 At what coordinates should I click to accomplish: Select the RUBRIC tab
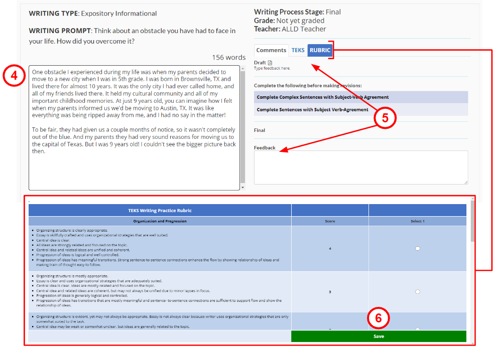pos(320,50)
